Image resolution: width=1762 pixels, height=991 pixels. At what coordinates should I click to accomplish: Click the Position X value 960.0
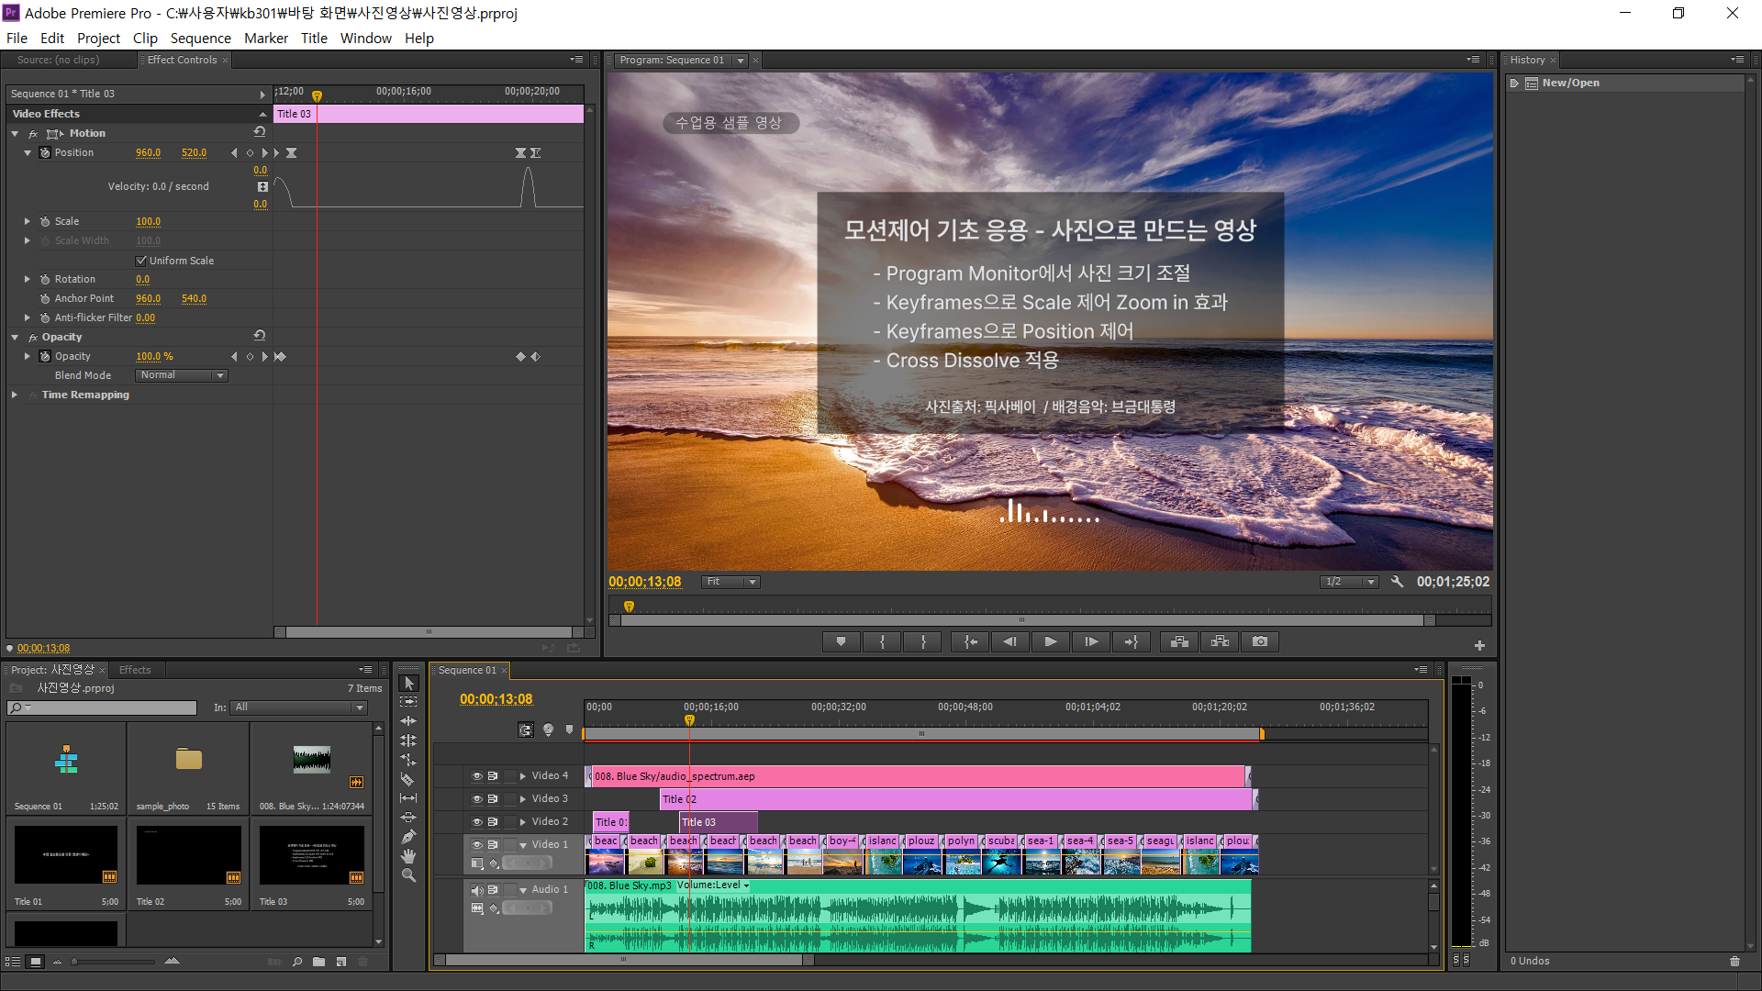(148, 153)
